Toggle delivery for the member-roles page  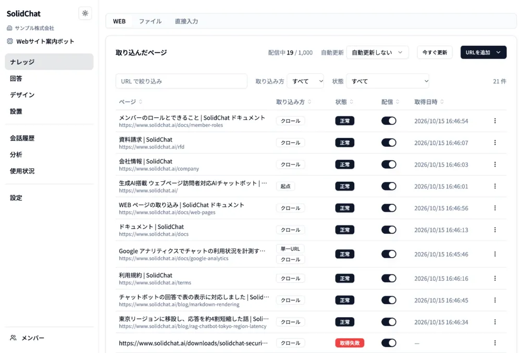[389, 121]
